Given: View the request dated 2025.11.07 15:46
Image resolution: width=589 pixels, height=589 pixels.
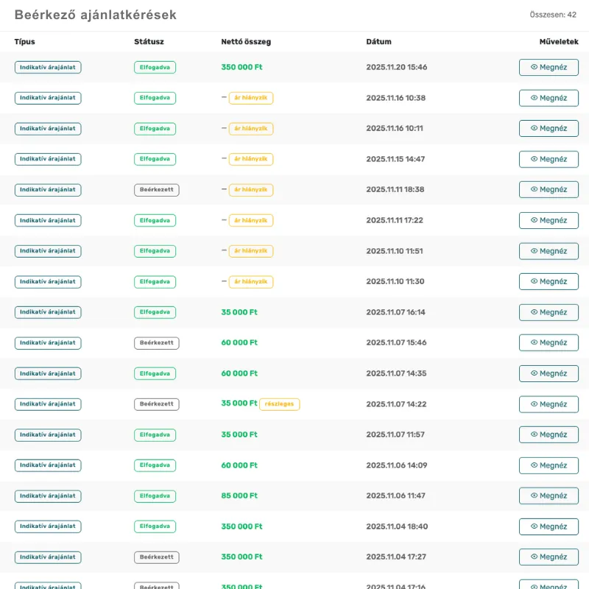Looking at the screenshot, I should [x=549, y=343].
